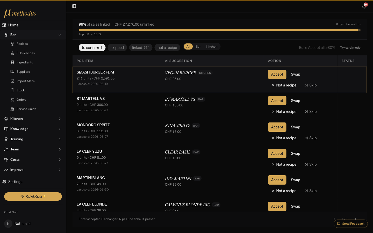This screenshot has height=233, width=373.
Task: Click the Kitchen chef hat icon
Action: pos(6,119)
